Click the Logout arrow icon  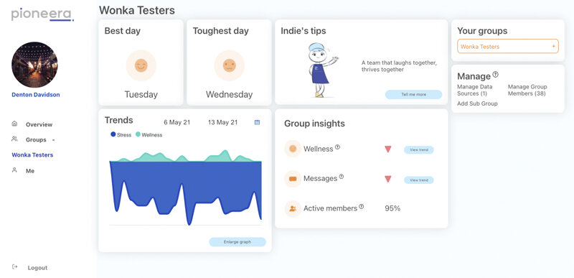pyautogui.click(x=14, y=267)
